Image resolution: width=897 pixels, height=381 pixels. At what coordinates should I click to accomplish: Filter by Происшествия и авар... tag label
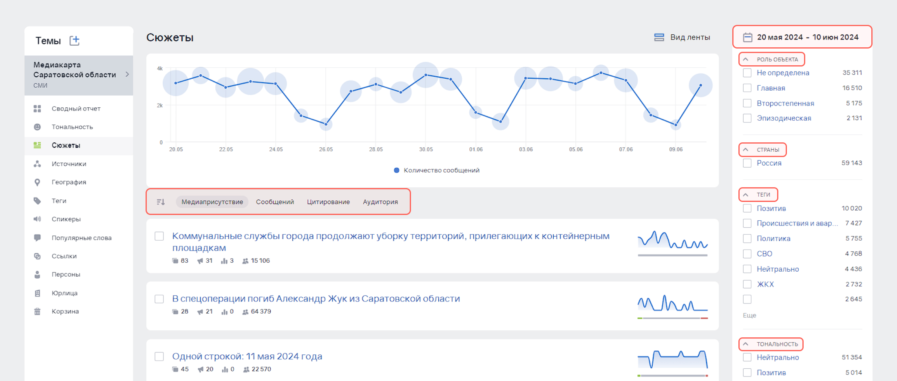pyautogui.click(x=797, y=223)
